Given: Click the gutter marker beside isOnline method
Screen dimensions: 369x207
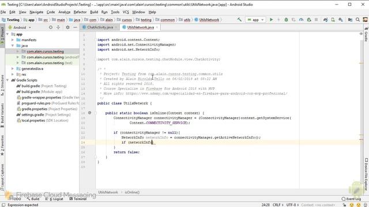Looking at the screenshot, I should point(90,113).
